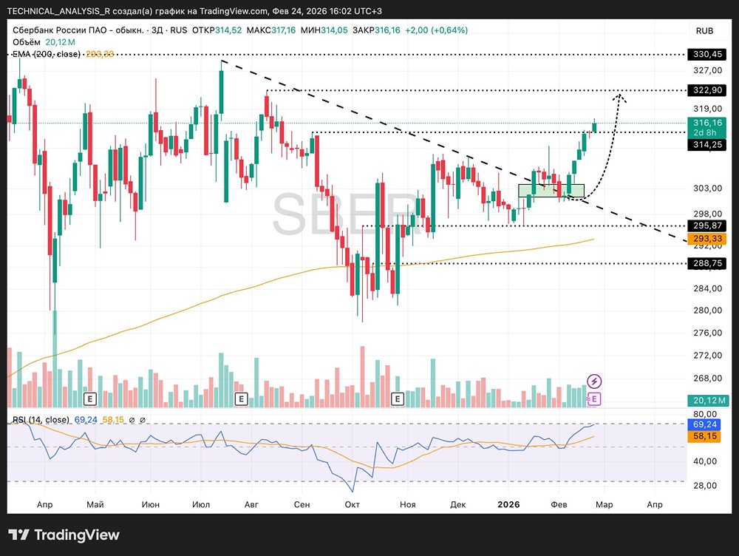This screenshot has width=739, height=556.
Task: Click the Июл label on time axis
Action: tap(201, 504)
